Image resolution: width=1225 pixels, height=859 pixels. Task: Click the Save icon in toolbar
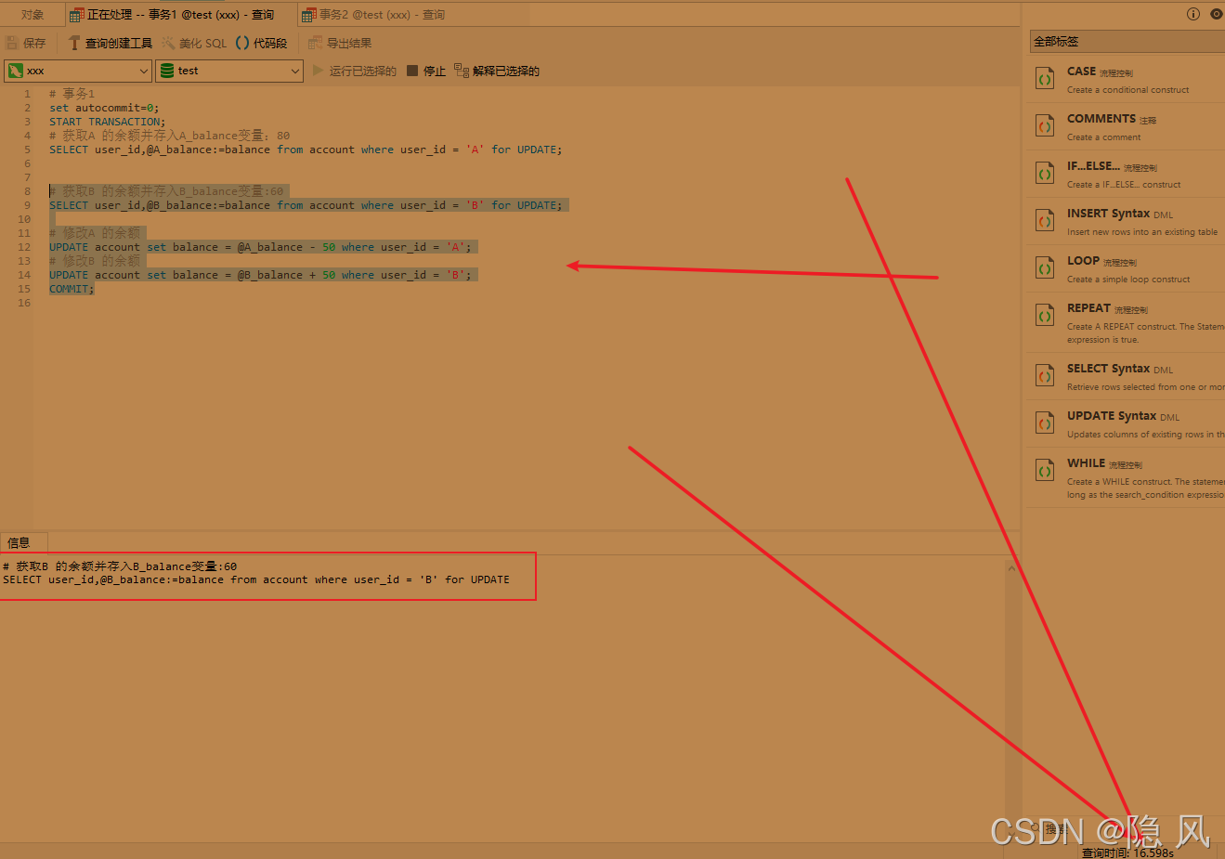(12, 43)
